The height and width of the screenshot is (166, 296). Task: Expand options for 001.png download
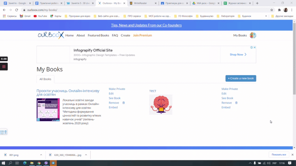(41, 155)
